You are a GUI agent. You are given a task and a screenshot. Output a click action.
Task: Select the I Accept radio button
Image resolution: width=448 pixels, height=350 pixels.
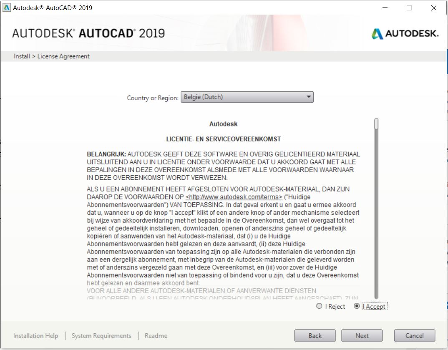[x=357, y=306]
